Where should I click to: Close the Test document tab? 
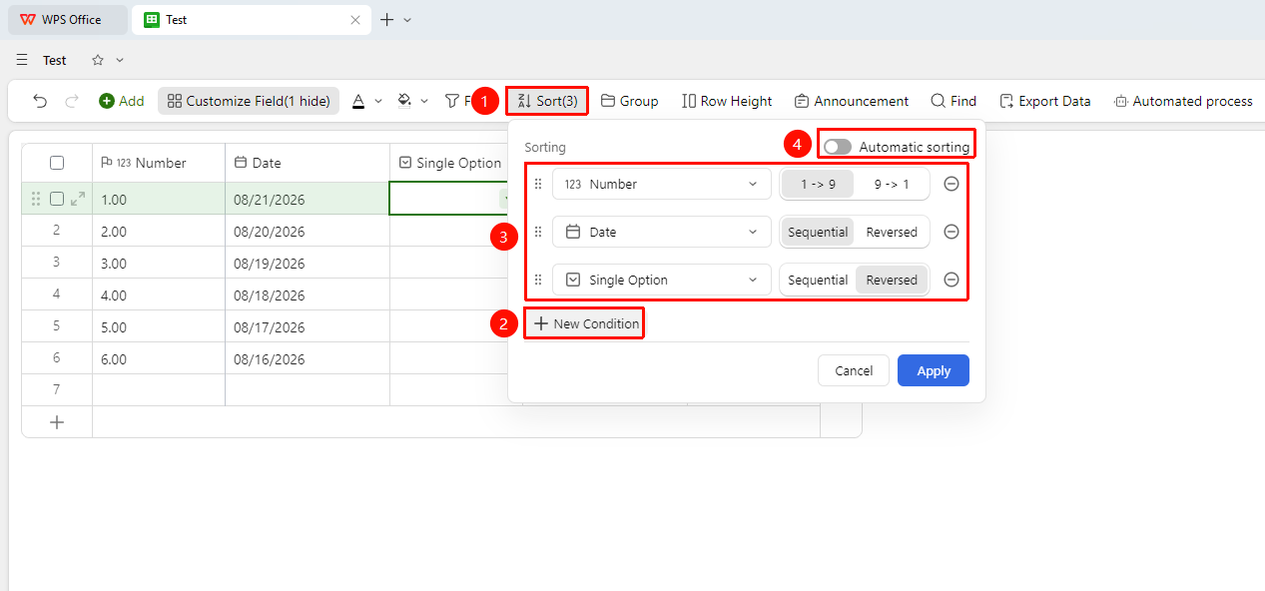[x=354, y=20]
